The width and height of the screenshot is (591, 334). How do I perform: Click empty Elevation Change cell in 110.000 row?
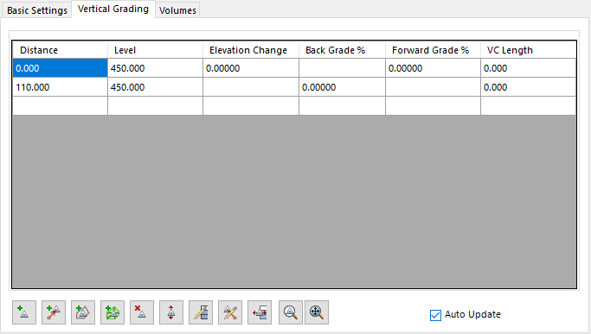point(251,87)
